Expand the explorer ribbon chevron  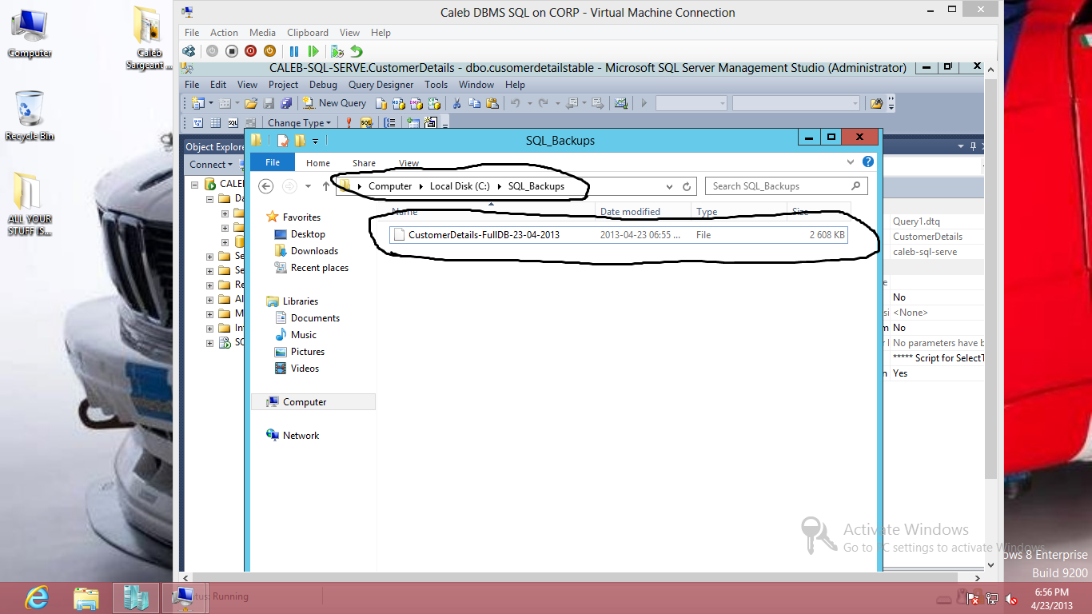[x=851, y=161]
